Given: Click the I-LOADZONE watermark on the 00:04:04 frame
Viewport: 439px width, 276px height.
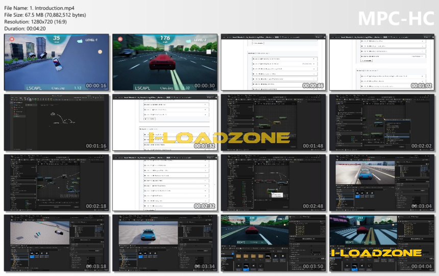Looking at the screenshot, I should point(376,253).
